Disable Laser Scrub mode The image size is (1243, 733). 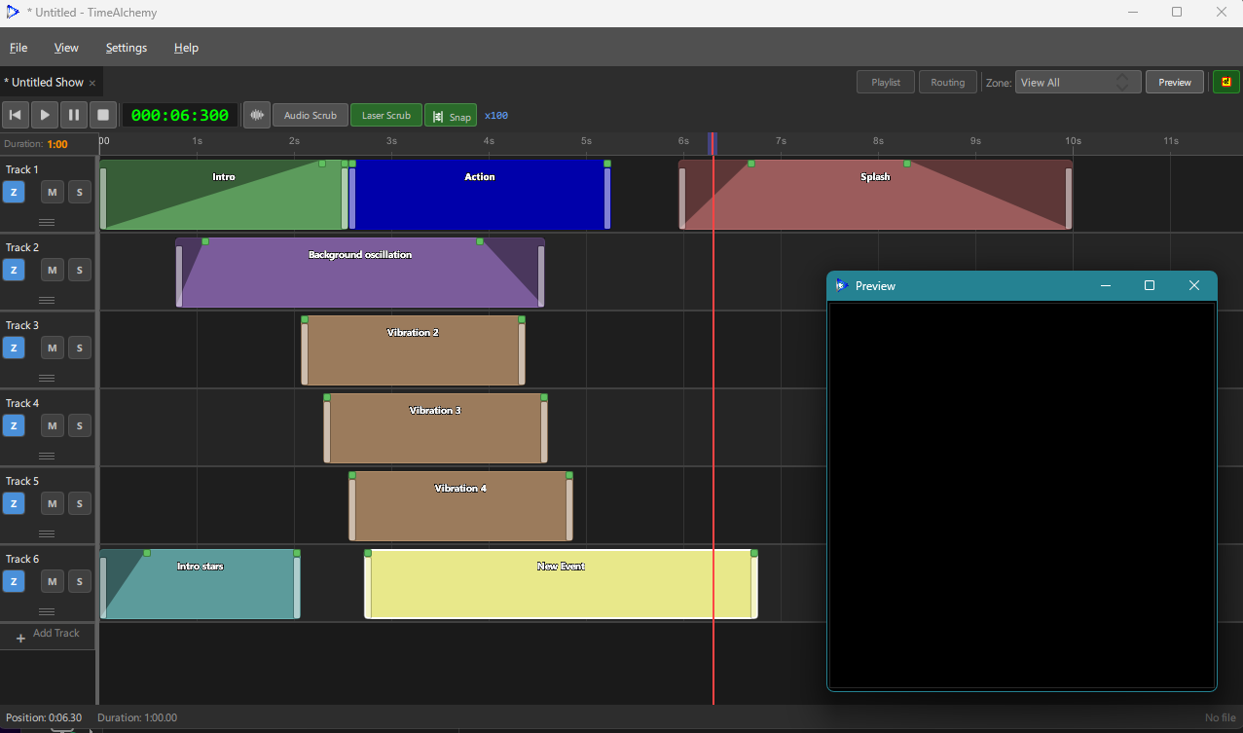[x=385, y=115]
